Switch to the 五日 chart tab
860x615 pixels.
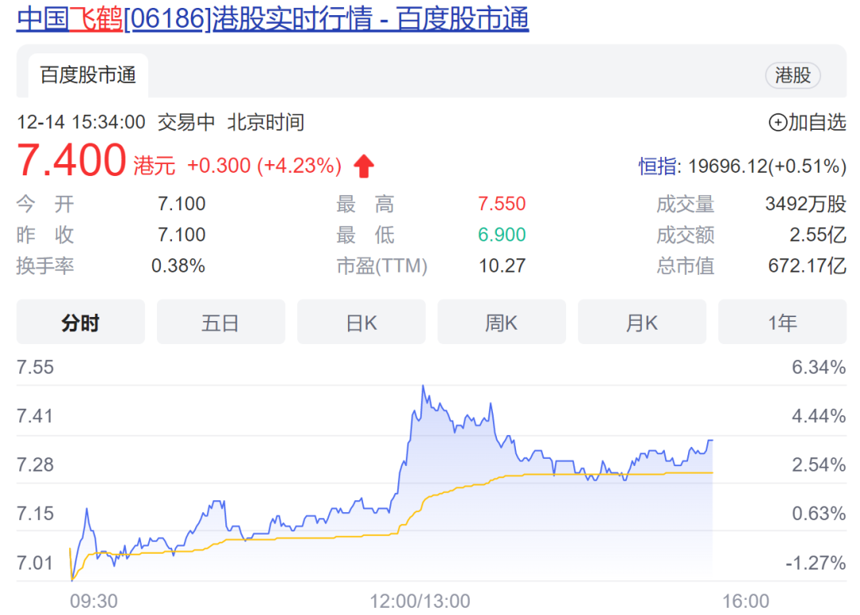click(221, 322)
